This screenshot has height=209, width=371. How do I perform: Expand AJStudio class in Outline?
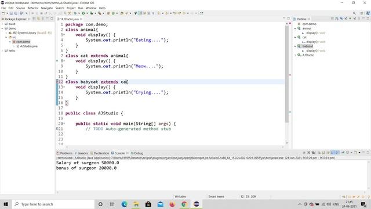pos(295,55)
